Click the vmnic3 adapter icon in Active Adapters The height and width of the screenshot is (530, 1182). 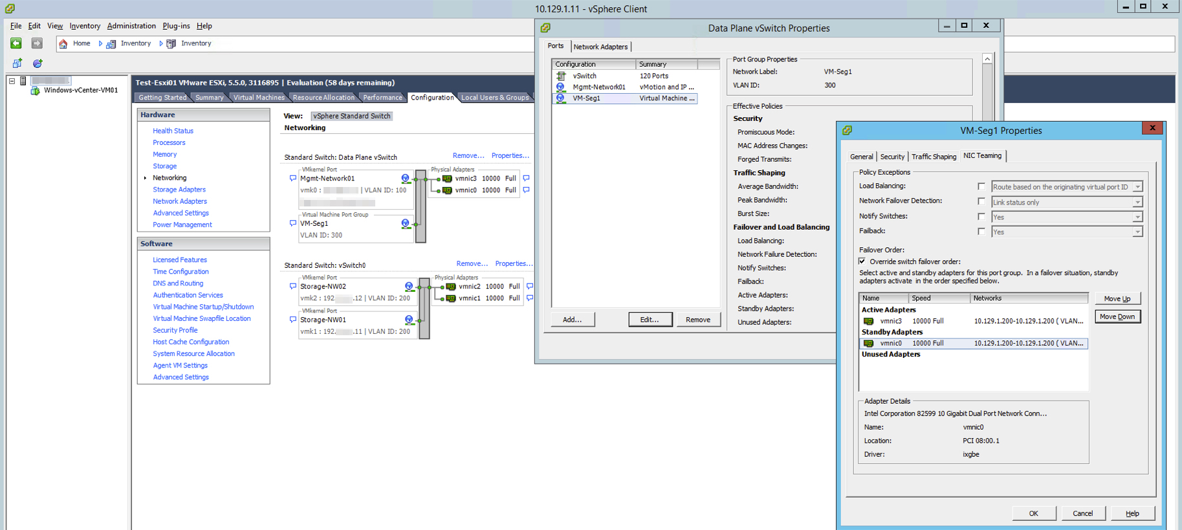point(868,322)
